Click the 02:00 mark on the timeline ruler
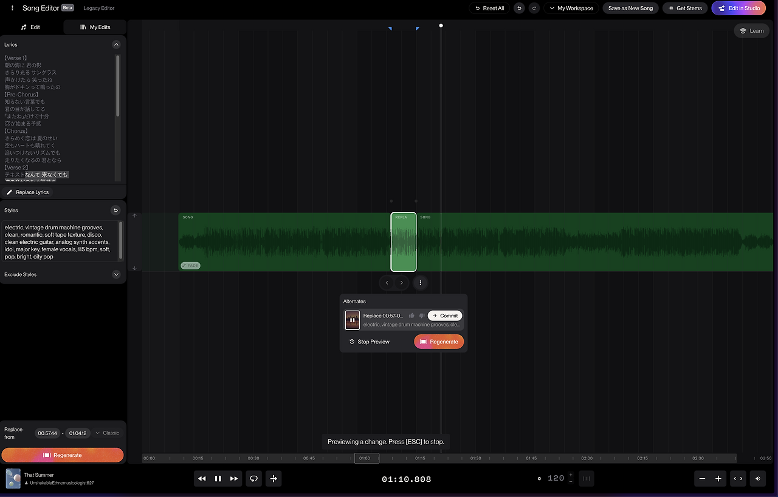The width and height of the screenshot is (778, 497). point(587,458)
